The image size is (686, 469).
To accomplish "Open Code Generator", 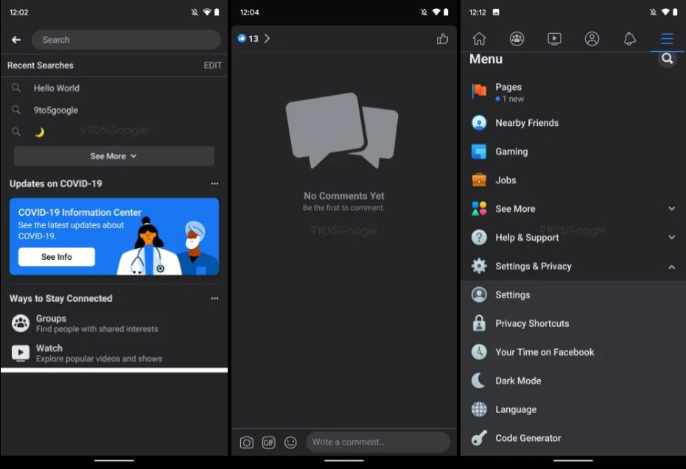I will point(573,438).
